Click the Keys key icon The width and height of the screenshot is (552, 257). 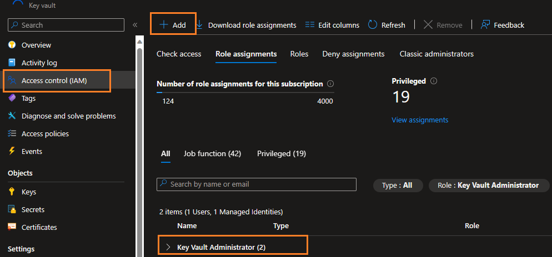click(x=12, y=192)
